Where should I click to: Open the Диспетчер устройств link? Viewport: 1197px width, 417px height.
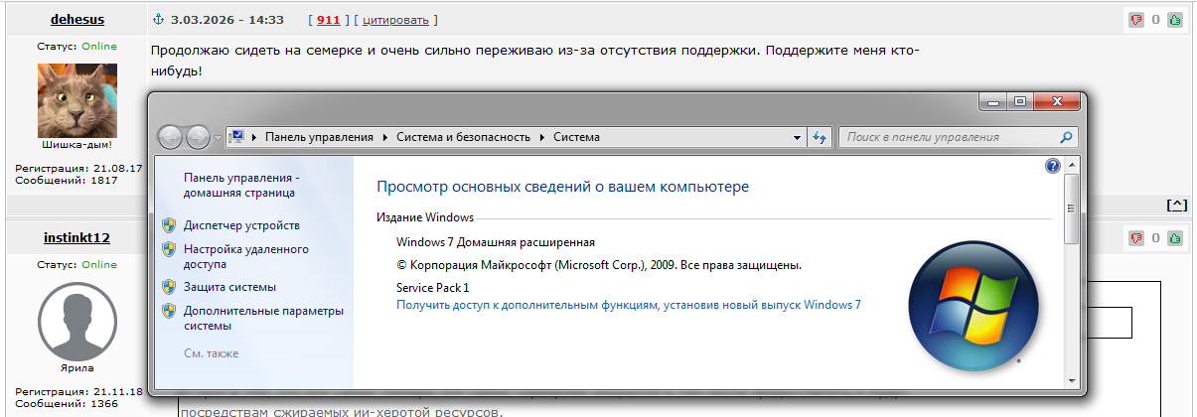tap(241, 225)
